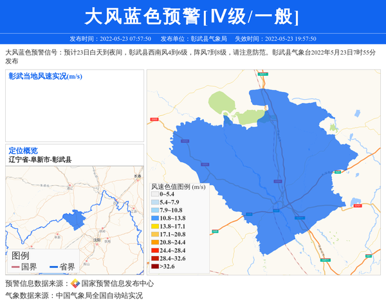386x303 pixels.
Task: Select the 13.8~17.1 yellow legend swatch
Action: 154,226
